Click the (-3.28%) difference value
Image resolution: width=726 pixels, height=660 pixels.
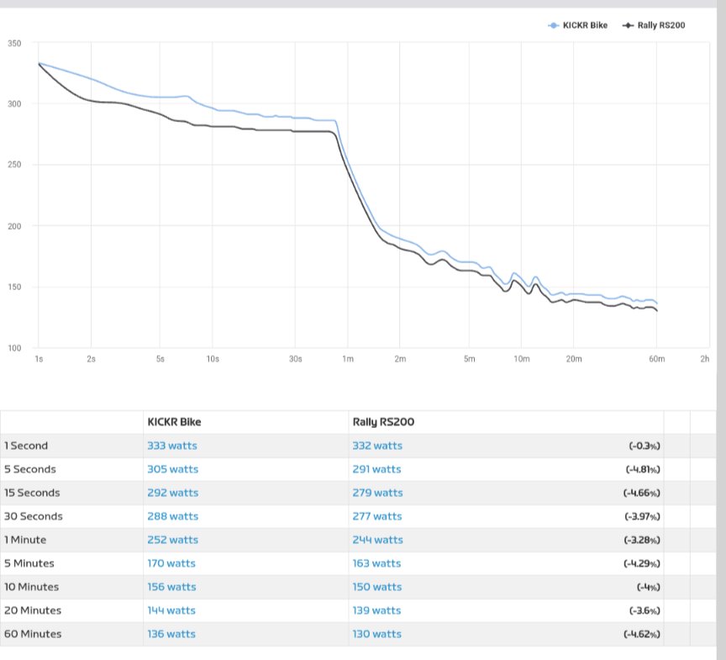642,540
